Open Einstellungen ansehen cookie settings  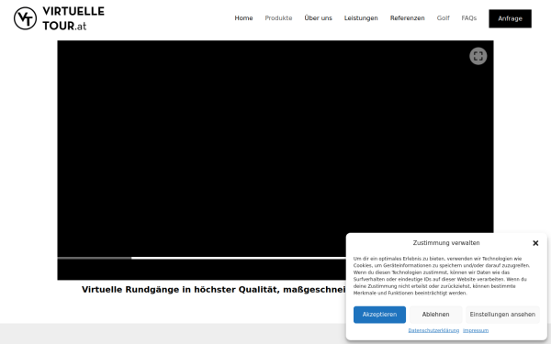click(x=502, y=315)
